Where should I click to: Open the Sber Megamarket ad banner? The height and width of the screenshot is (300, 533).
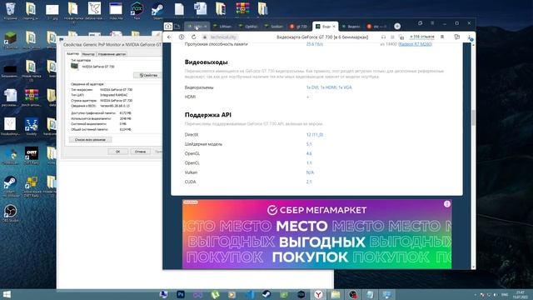316,234
